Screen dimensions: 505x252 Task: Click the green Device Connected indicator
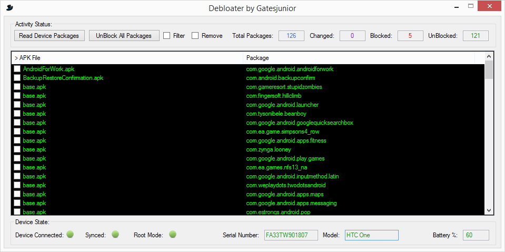coord(70,235)
